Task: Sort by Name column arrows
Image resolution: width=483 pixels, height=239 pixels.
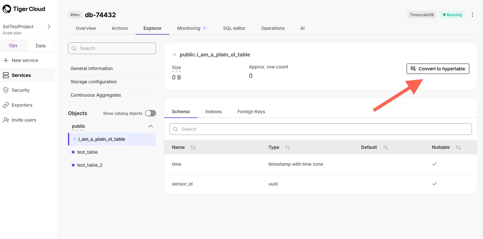Action: click(193, 147)
